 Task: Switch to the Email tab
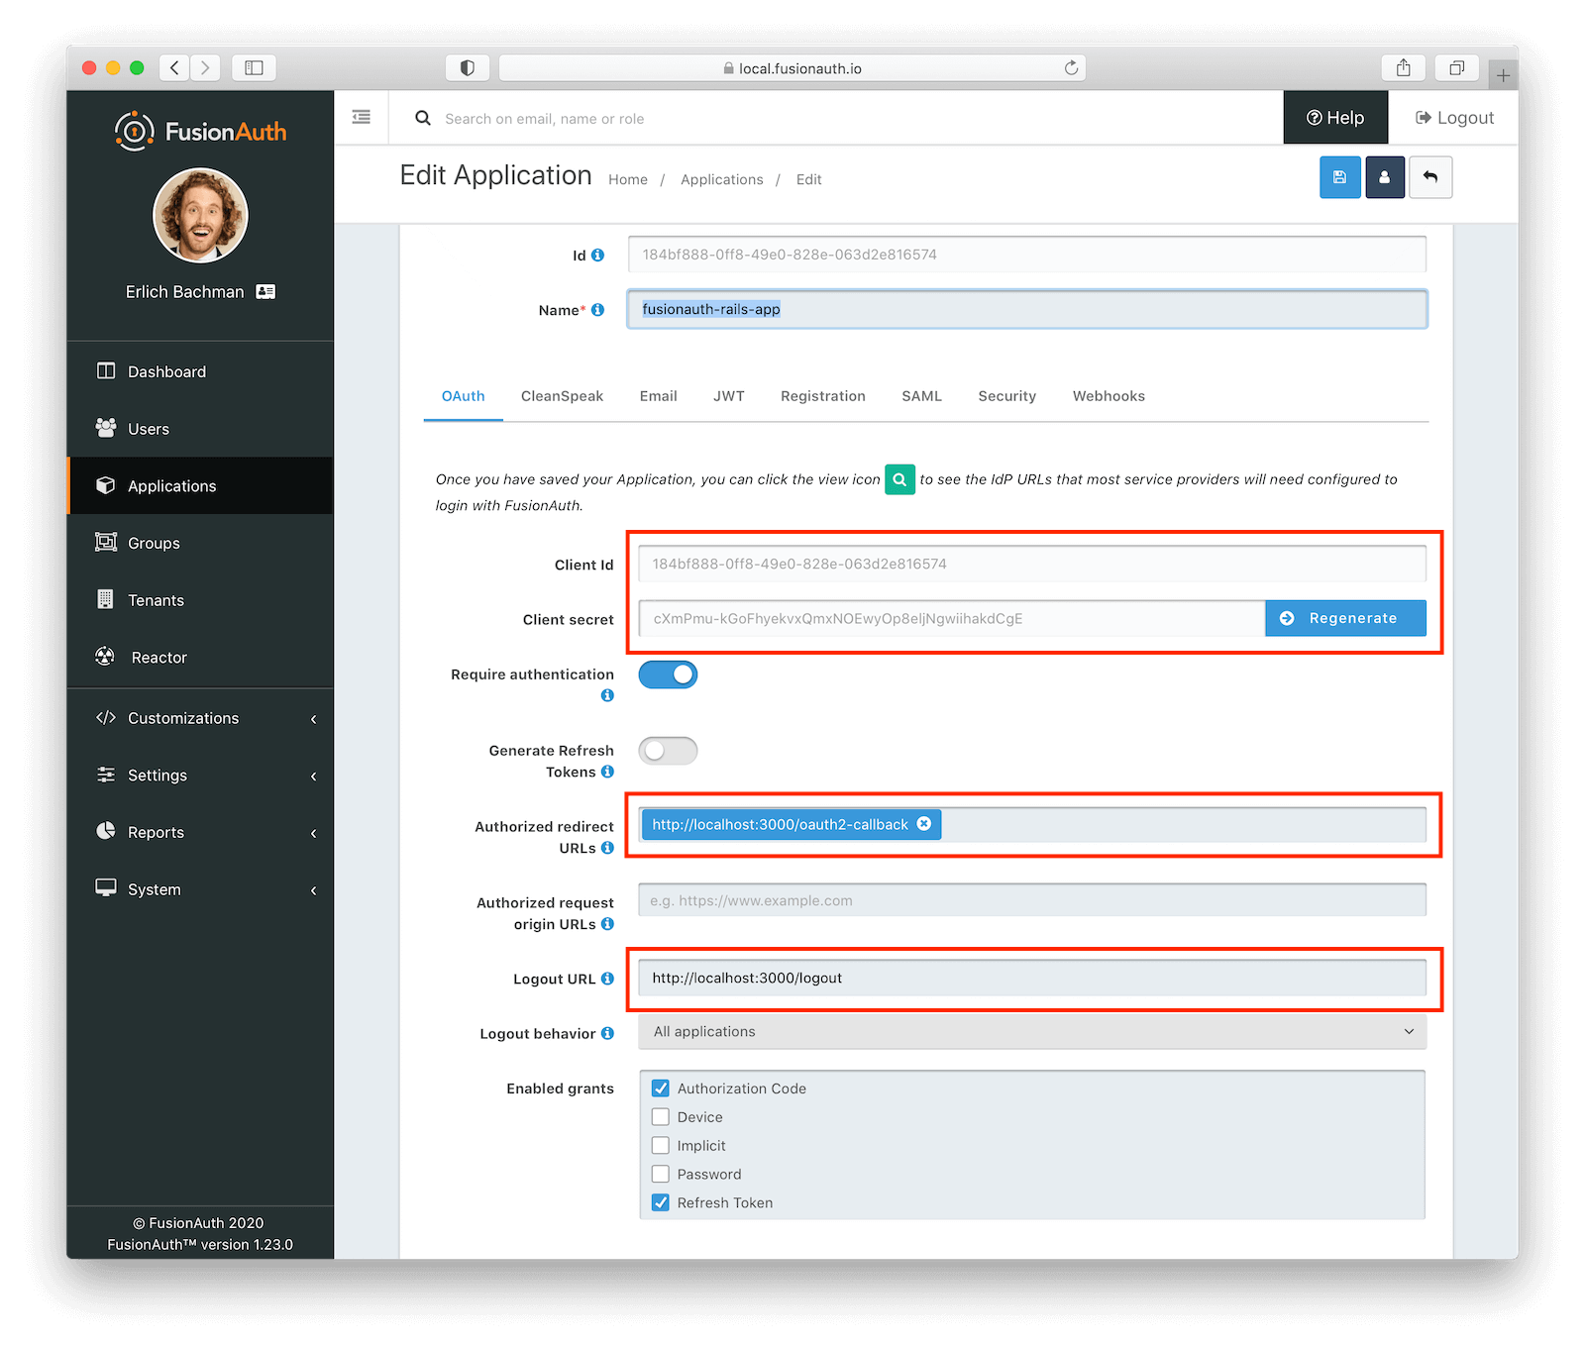coord(658,396)
